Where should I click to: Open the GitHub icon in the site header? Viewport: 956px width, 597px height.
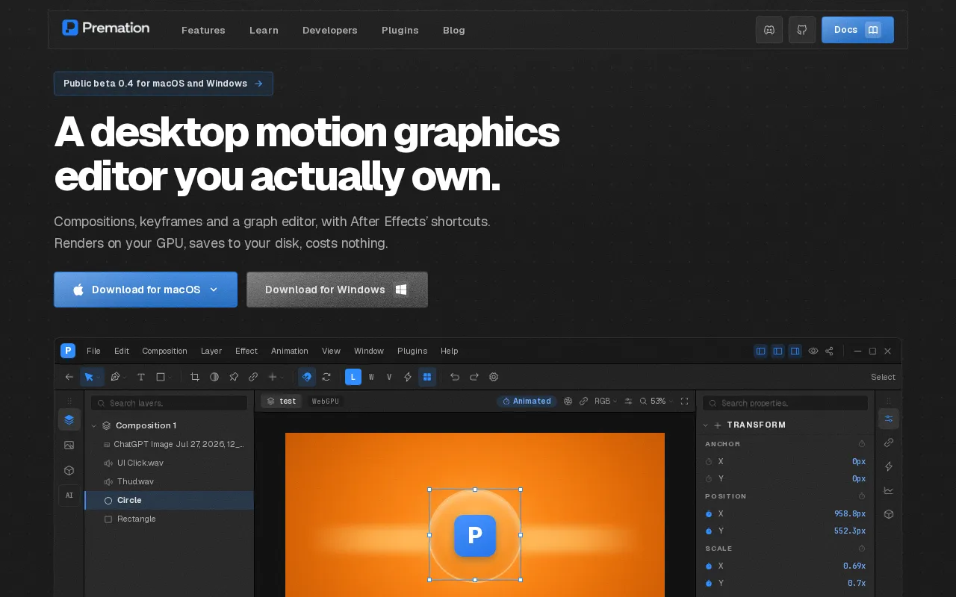(x=802, y=30)
